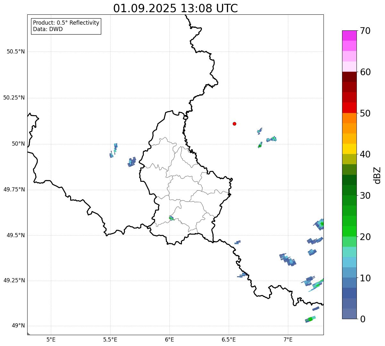The image size is (385, 346).
Task: Click the green radar echo inside Luxembourg
Action: point(171,218)
